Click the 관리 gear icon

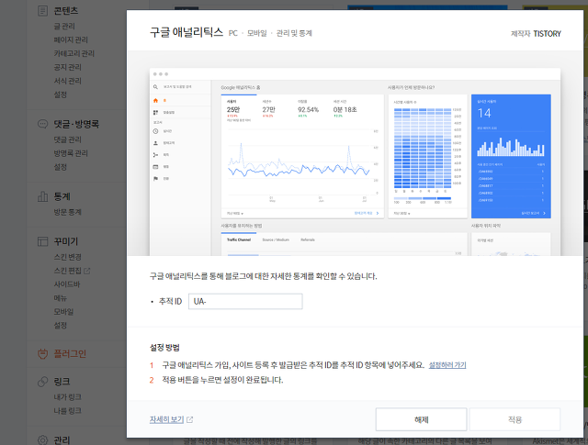pos(43,440)
